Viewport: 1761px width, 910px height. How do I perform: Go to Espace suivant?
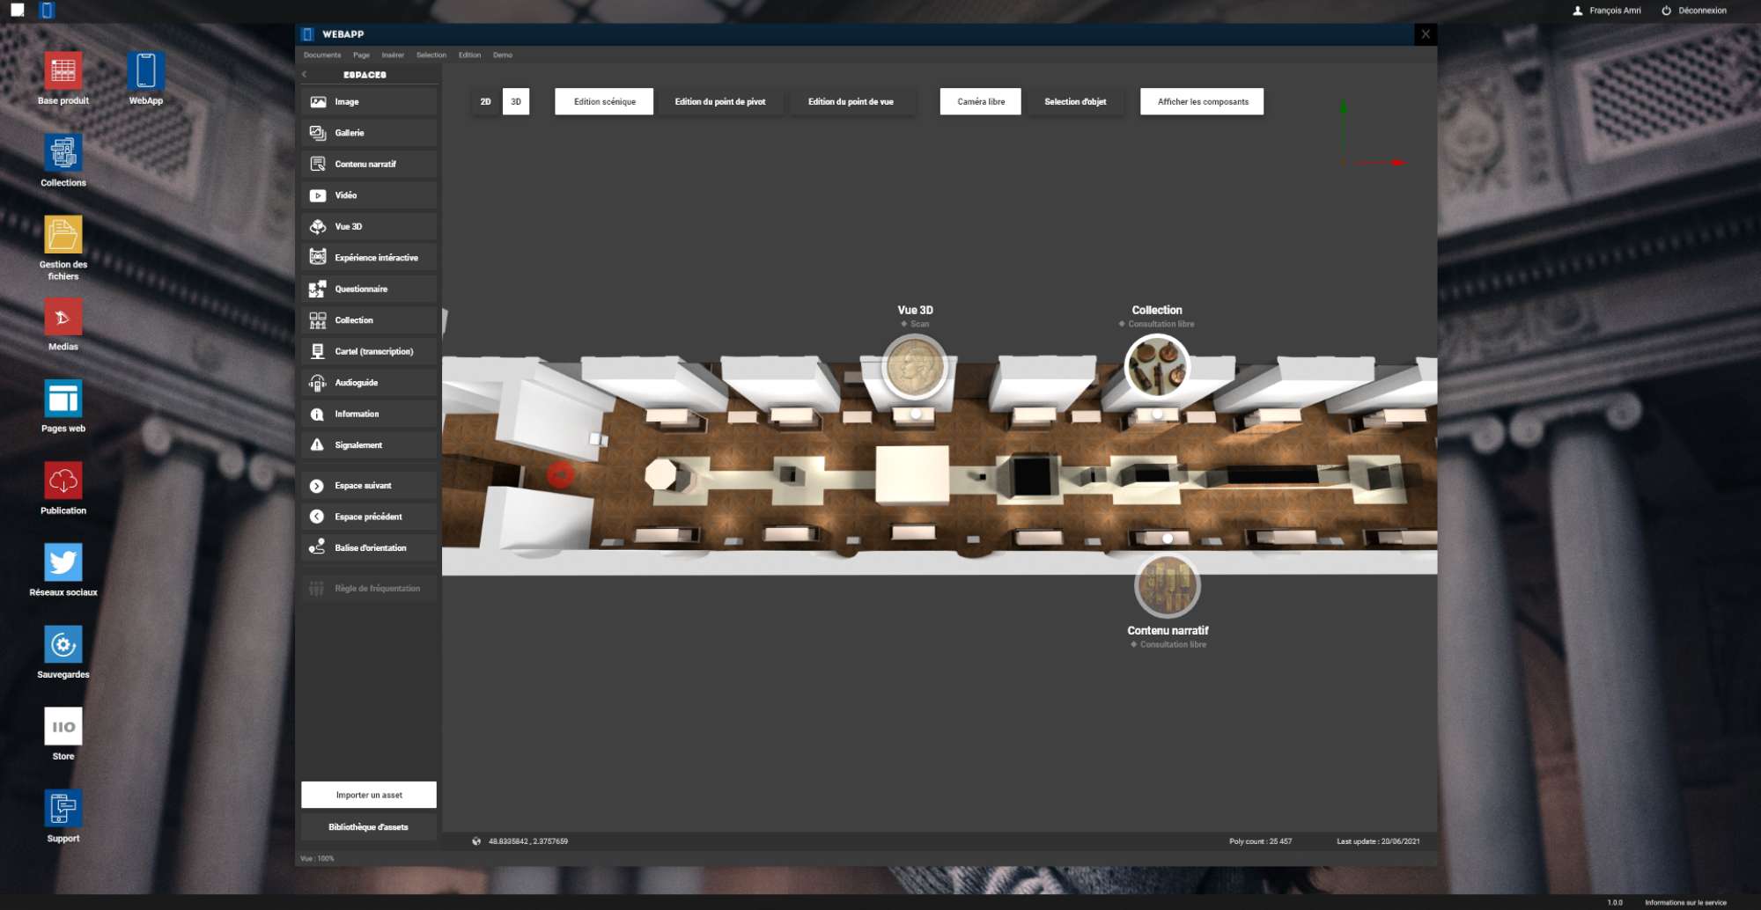click(369, 486)
